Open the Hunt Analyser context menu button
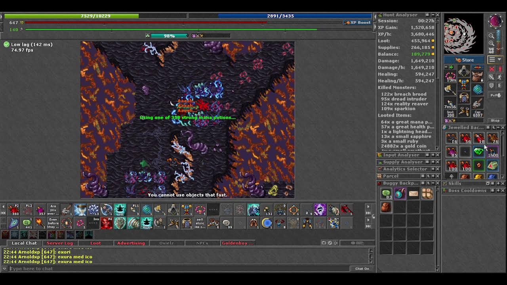This screenshot has width=507, height=285. coord(427,15)
